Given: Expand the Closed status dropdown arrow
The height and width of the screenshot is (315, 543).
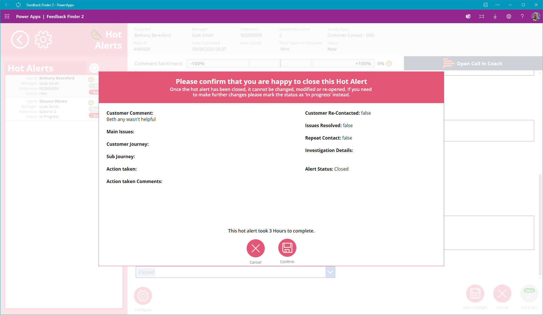Looking at the screenshot, I should click(330, 272).
